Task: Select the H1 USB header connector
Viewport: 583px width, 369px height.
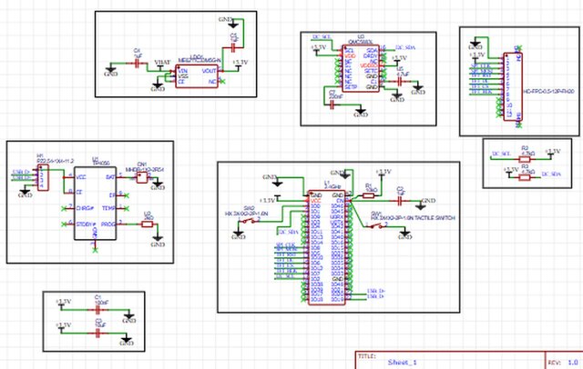Action: (x=43, y=177)
